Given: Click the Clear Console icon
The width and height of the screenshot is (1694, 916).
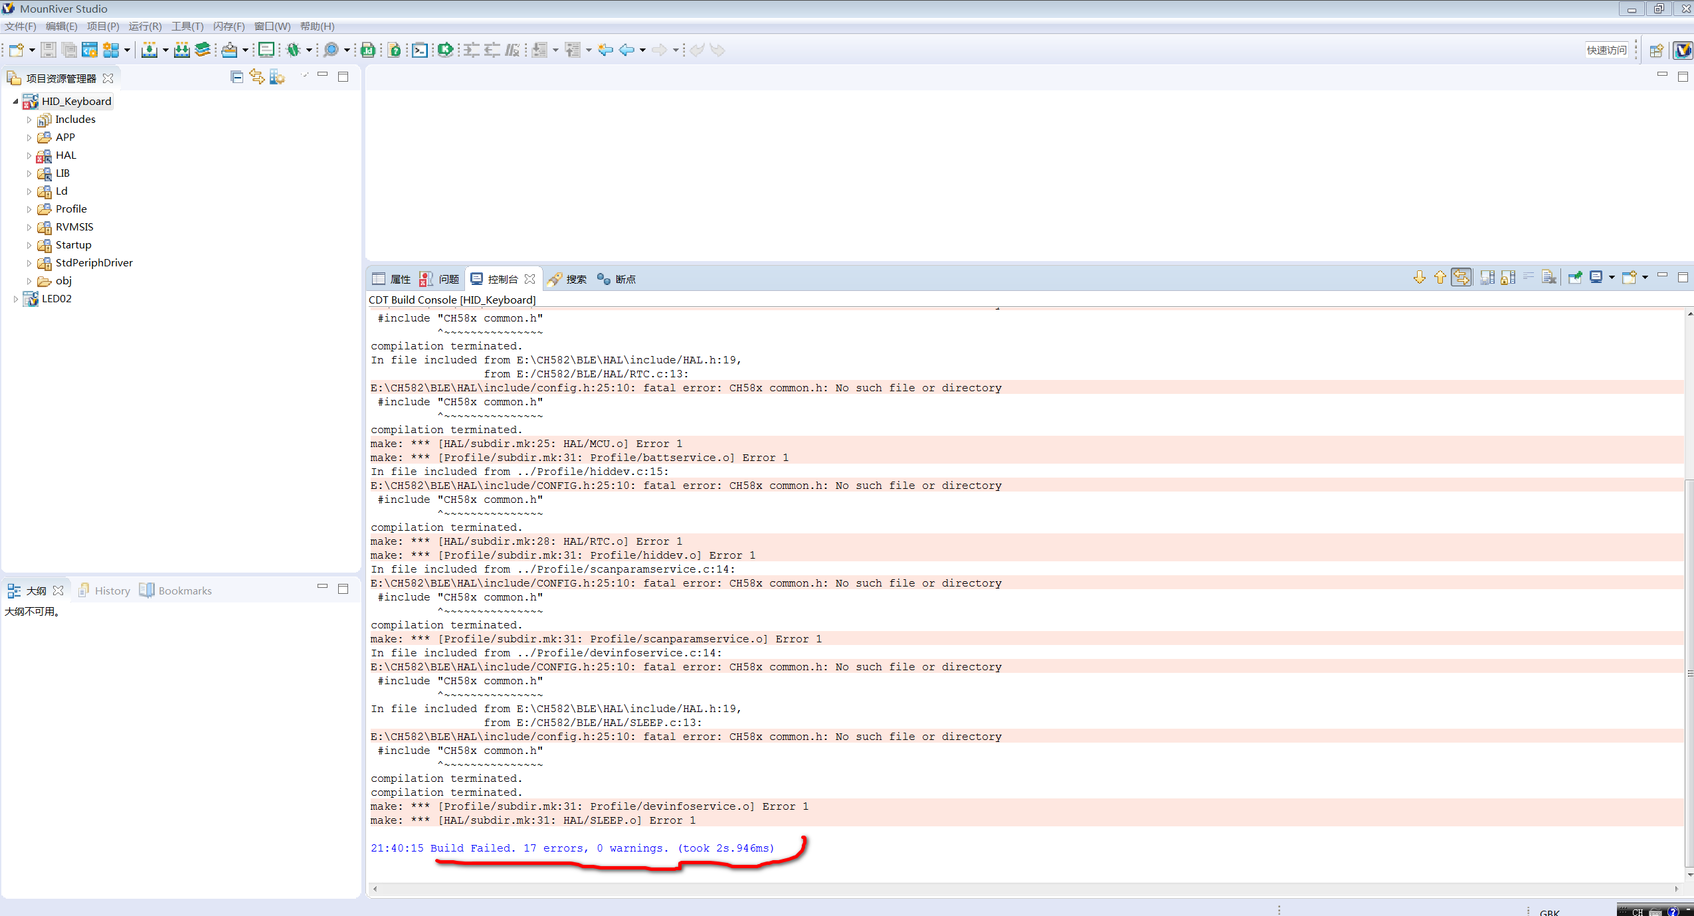Looking at the screenshot, I should tap(1549, 278).
